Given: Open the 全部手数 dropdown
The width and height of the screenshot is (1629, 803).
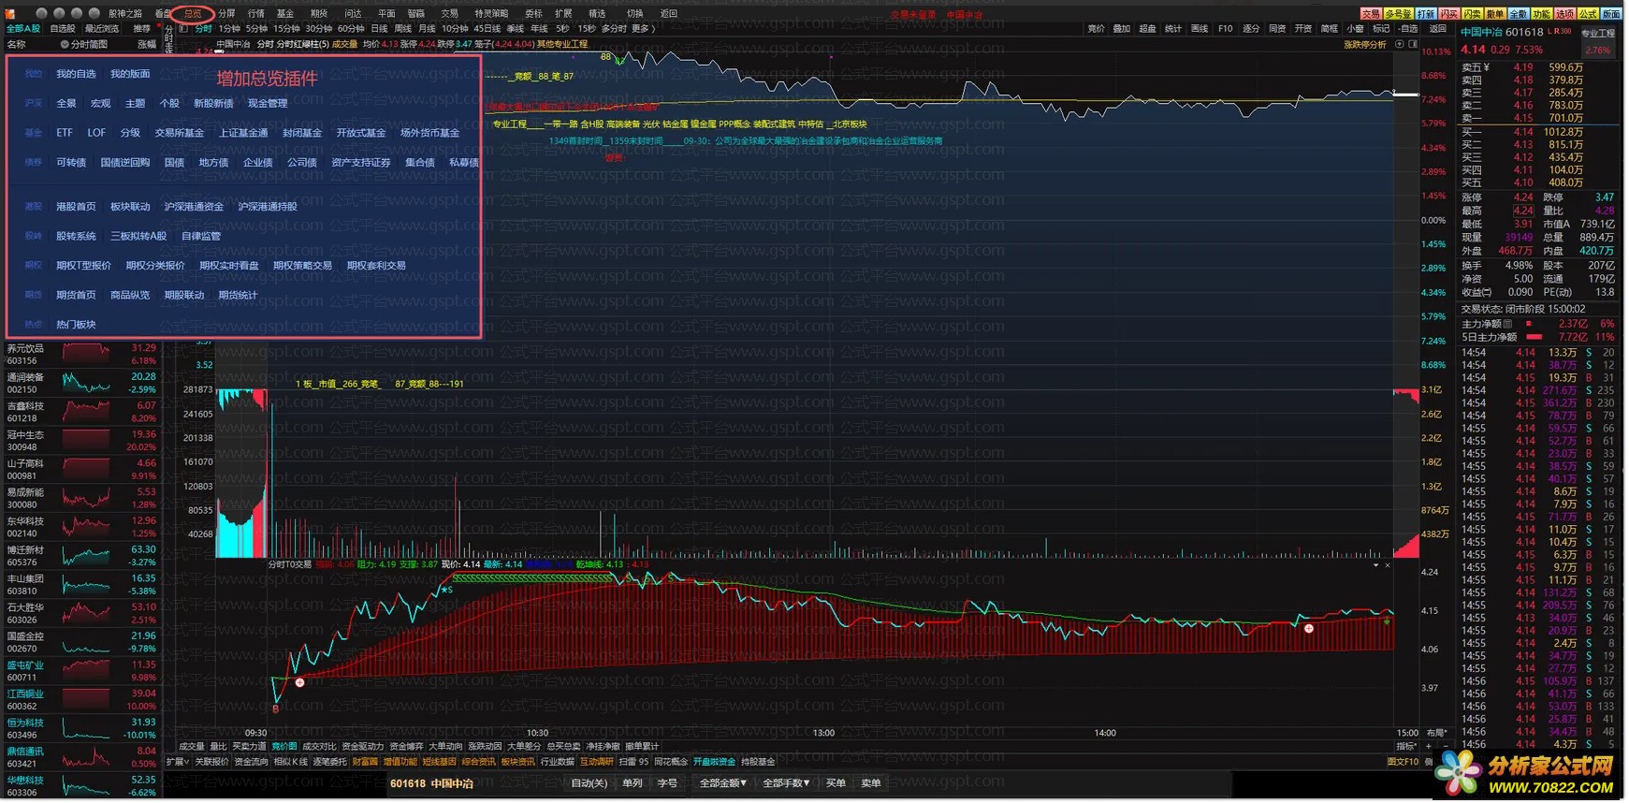Looking at the screenshot, I should click(786, 783).
